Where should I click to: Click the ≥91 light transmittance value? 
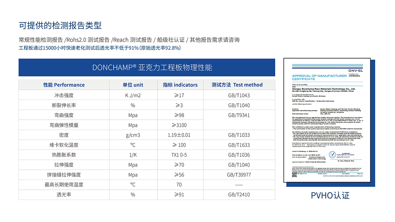[179, 195]
